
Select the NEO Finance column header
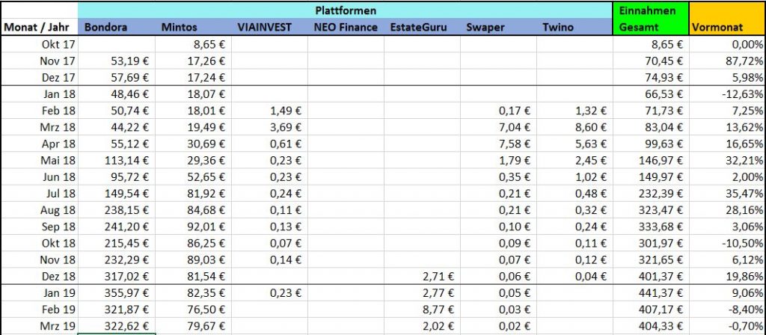pos(346,27)
